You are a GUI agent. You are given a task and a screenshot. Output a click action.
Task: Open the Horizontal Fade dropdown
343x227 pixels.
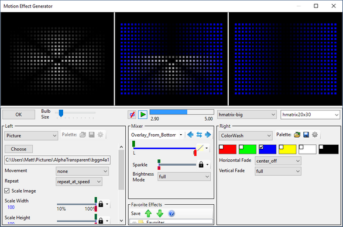pyautogui.click(x=278, y=161)
